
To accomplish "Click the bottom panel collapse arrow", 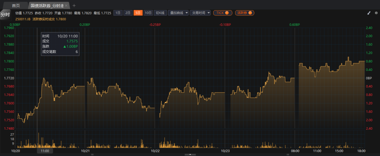I will click(190, 154).
